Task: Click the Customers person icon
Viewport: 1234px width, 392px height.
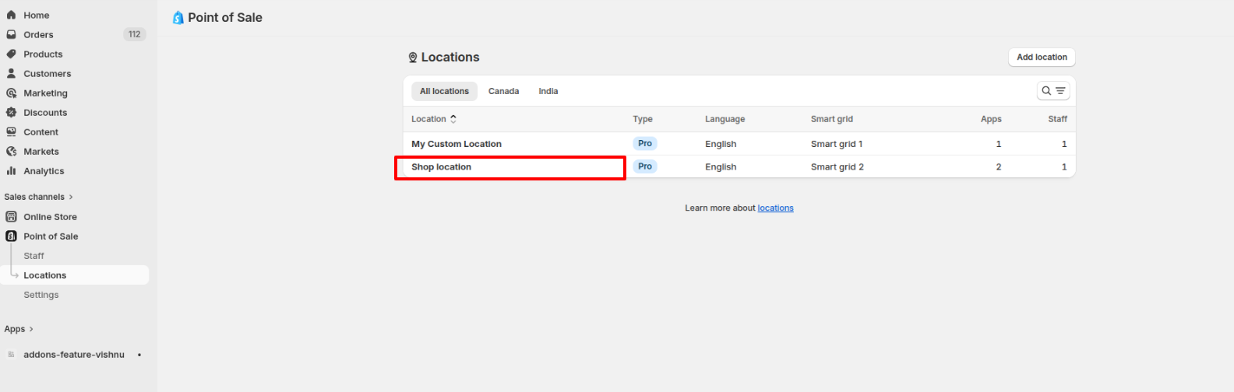Action: [x=11, y=73]
